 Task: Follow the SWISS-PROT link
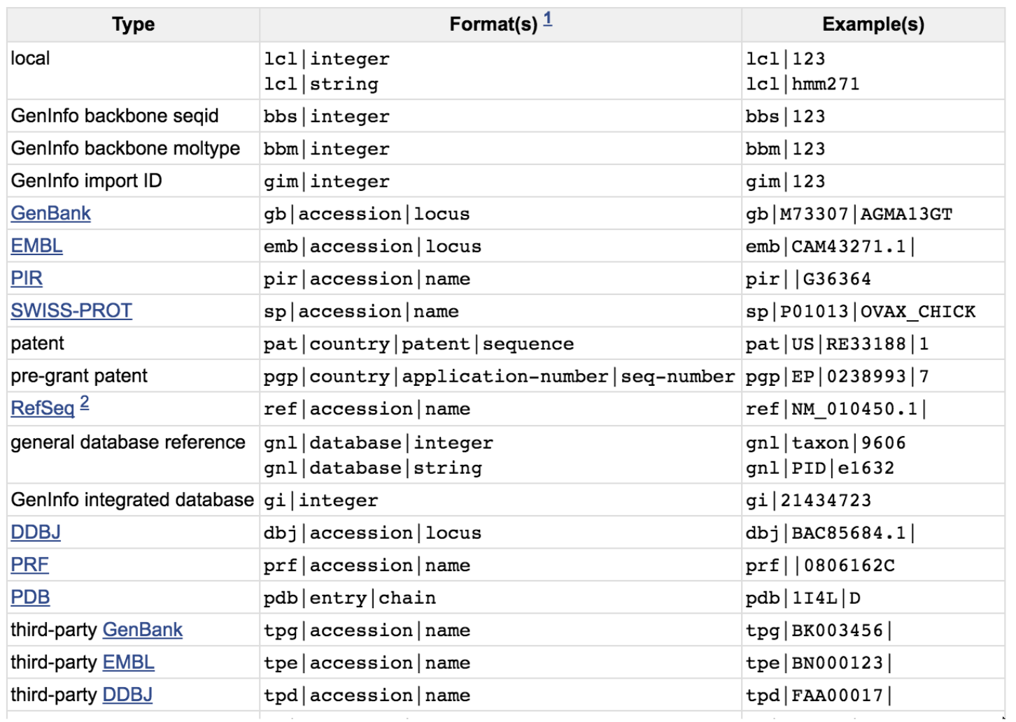[x=71, y=311]
